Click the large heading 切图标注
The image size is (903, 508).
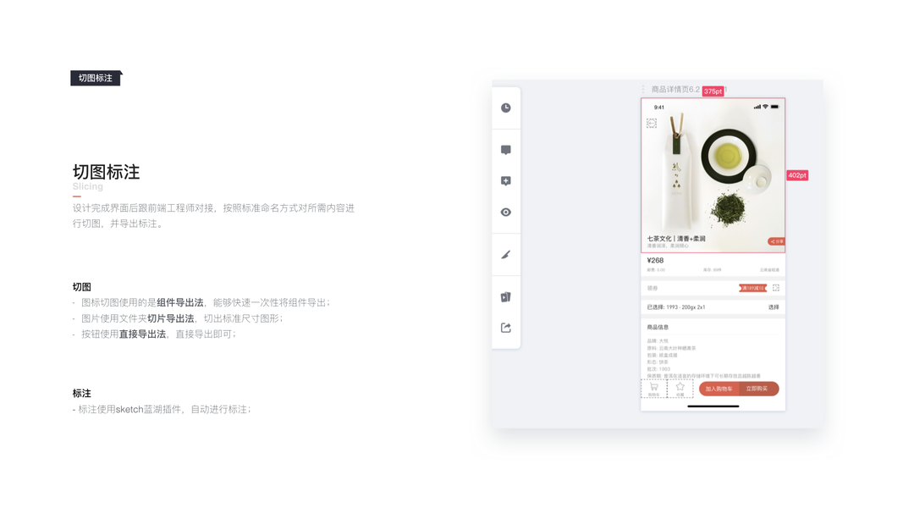click(x=106, y=172)
